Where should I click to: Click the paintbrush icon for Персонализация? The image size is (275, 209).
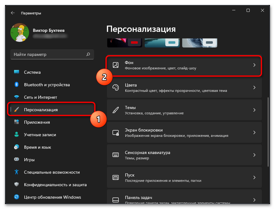17,110
